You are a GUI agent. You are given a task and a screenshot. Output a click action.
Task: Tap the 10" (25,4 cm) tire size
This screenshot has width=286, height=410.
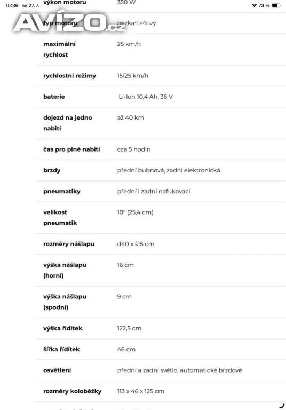135,212
